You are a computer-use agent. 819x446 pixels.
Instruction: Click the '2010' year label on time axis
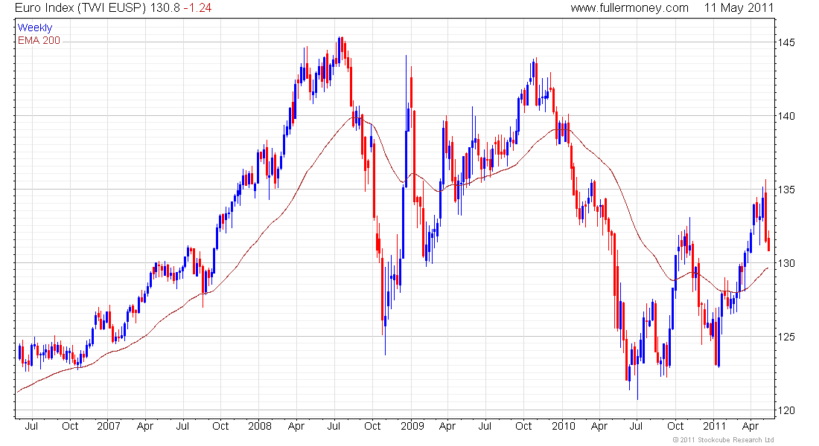pos(563,426)
